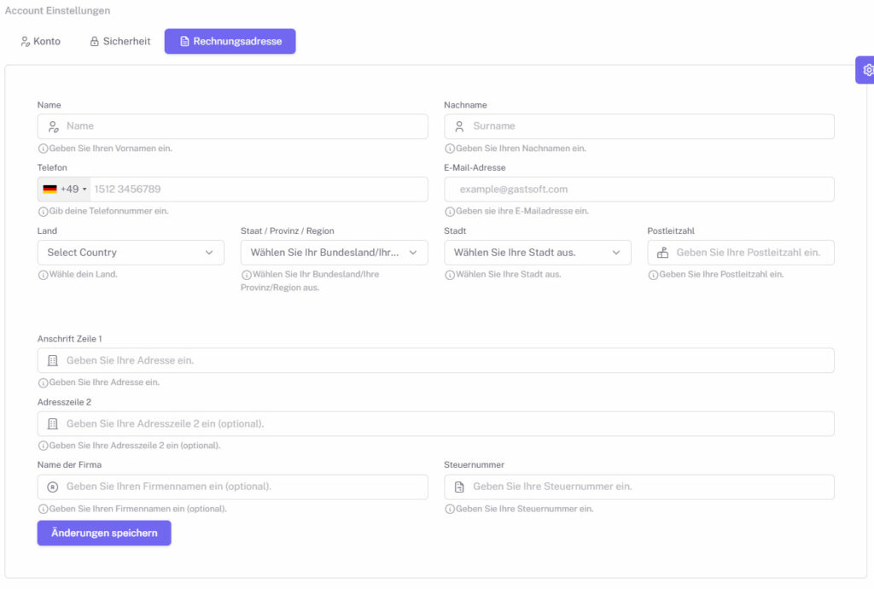Click info icon beside E-Mailadresse hint
The image size is (874, 589).
pyautogui.click(x=449, y=212)
